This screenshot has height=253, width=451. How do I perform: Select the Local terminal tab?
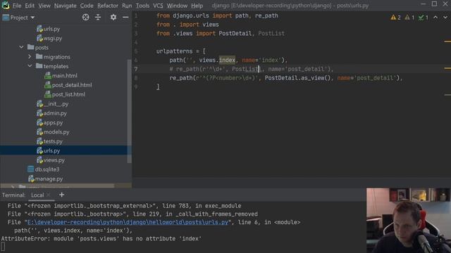point(37,195)
